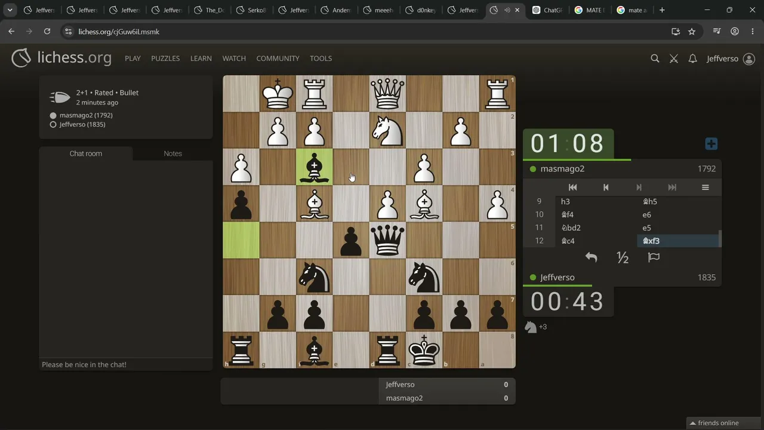
Task: Switch to the ChatGPT browser tab
Action: tap(547, 10)
